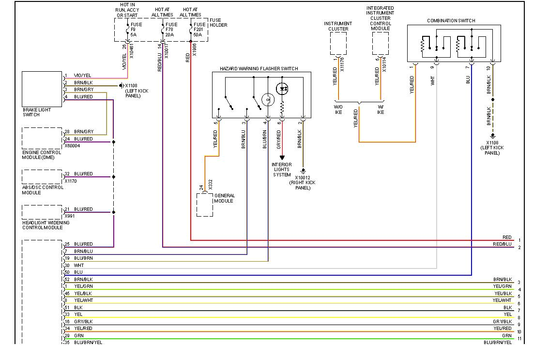The image size is (549, 346).
Task: Click the X10012 right kick panel ground symbol
Action: (303, 171)
